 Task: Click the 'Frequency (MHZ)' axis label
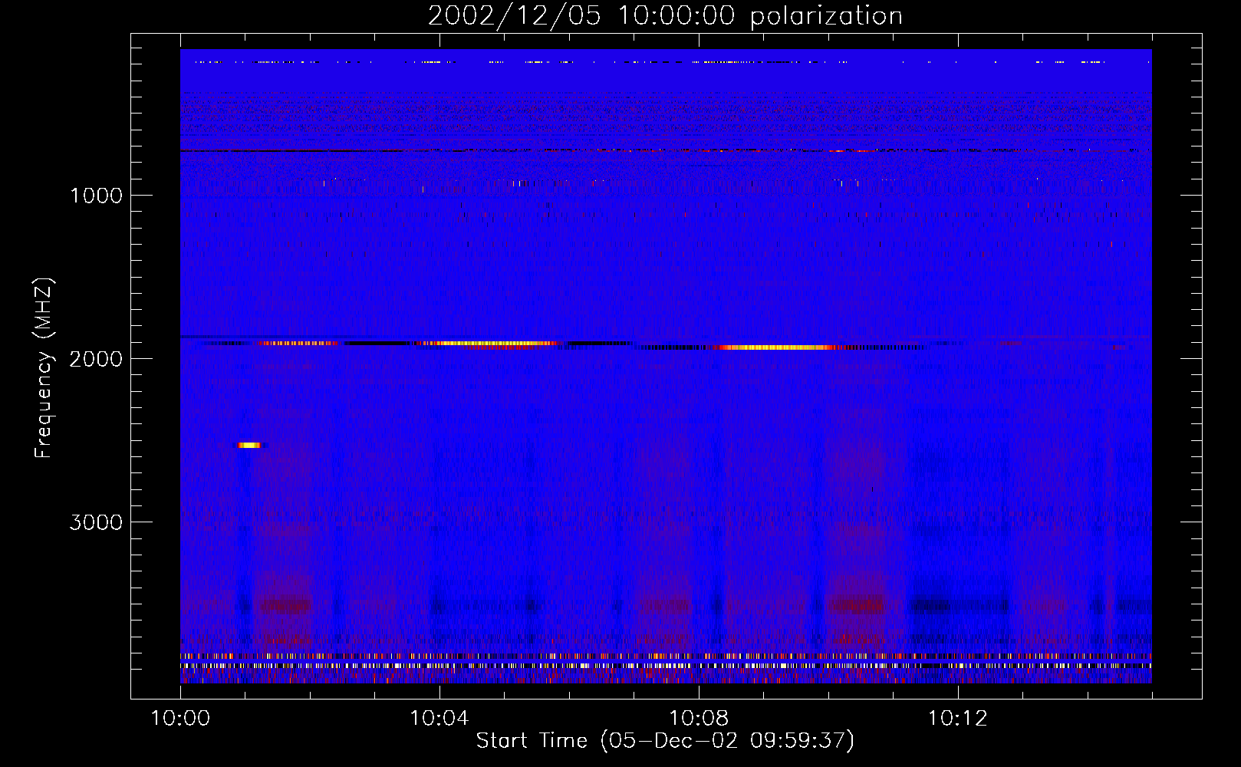point(44,368)
